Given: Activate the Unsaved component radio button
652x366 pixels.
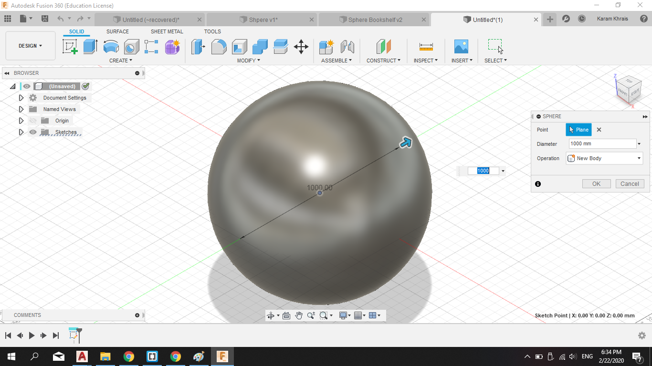Looking at the screenshot, I should tap(85, 86).
